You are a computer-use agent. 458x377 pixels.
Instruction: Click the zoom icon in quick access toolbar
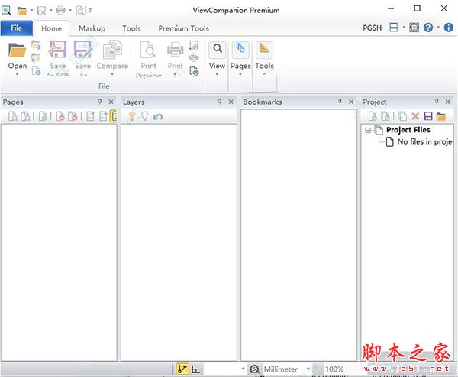click(x=6, y=10)
